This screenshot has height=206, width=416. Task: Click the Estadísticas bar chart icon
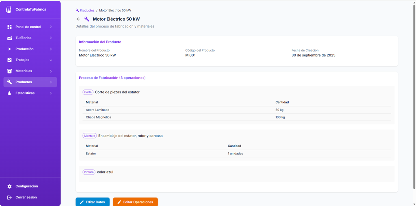tap(9, 93)
